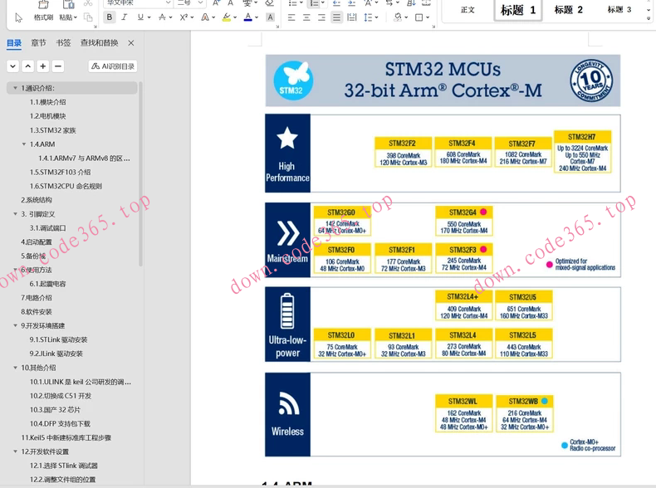The width and height of the screenshot is (656, 488).
Task: Switch to the 书签 tab
Action: [x=63, y=43]
